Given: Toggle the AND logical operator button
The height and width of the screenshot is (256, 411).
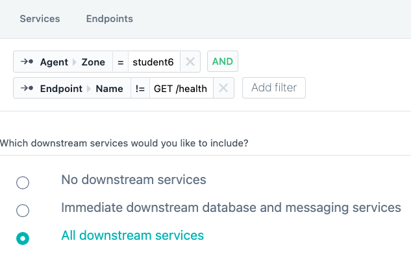Looking at the screenshot, I should (223, 62).
